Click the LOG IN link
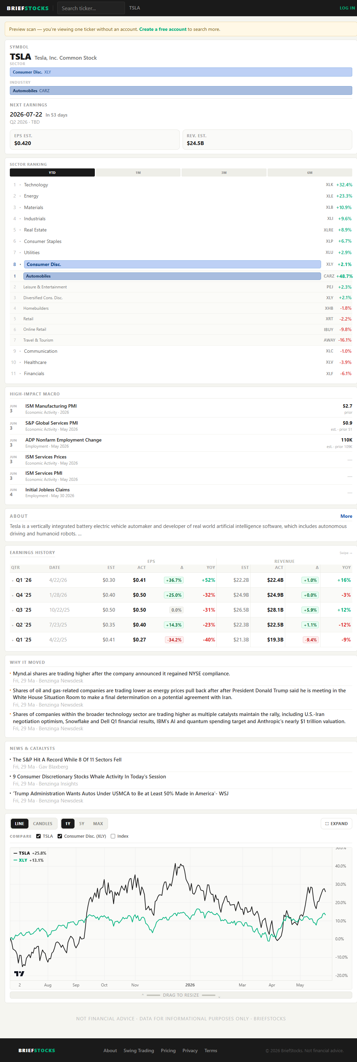357x1062 pixels. 347,8
